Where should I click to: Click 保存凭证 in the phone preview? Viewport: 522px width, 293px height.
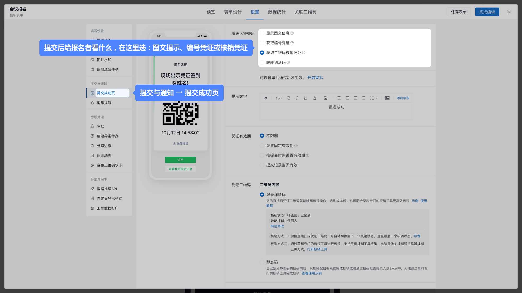[x=180, y=143]
